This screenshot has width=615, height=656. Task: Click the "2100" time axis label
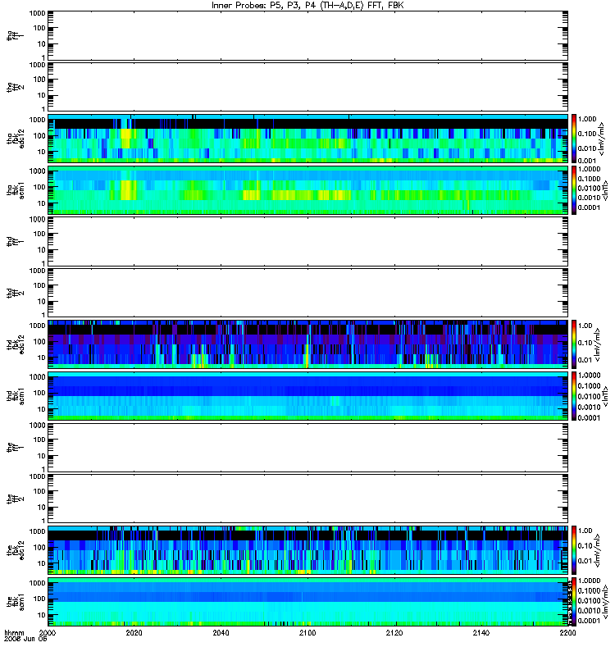307,632
